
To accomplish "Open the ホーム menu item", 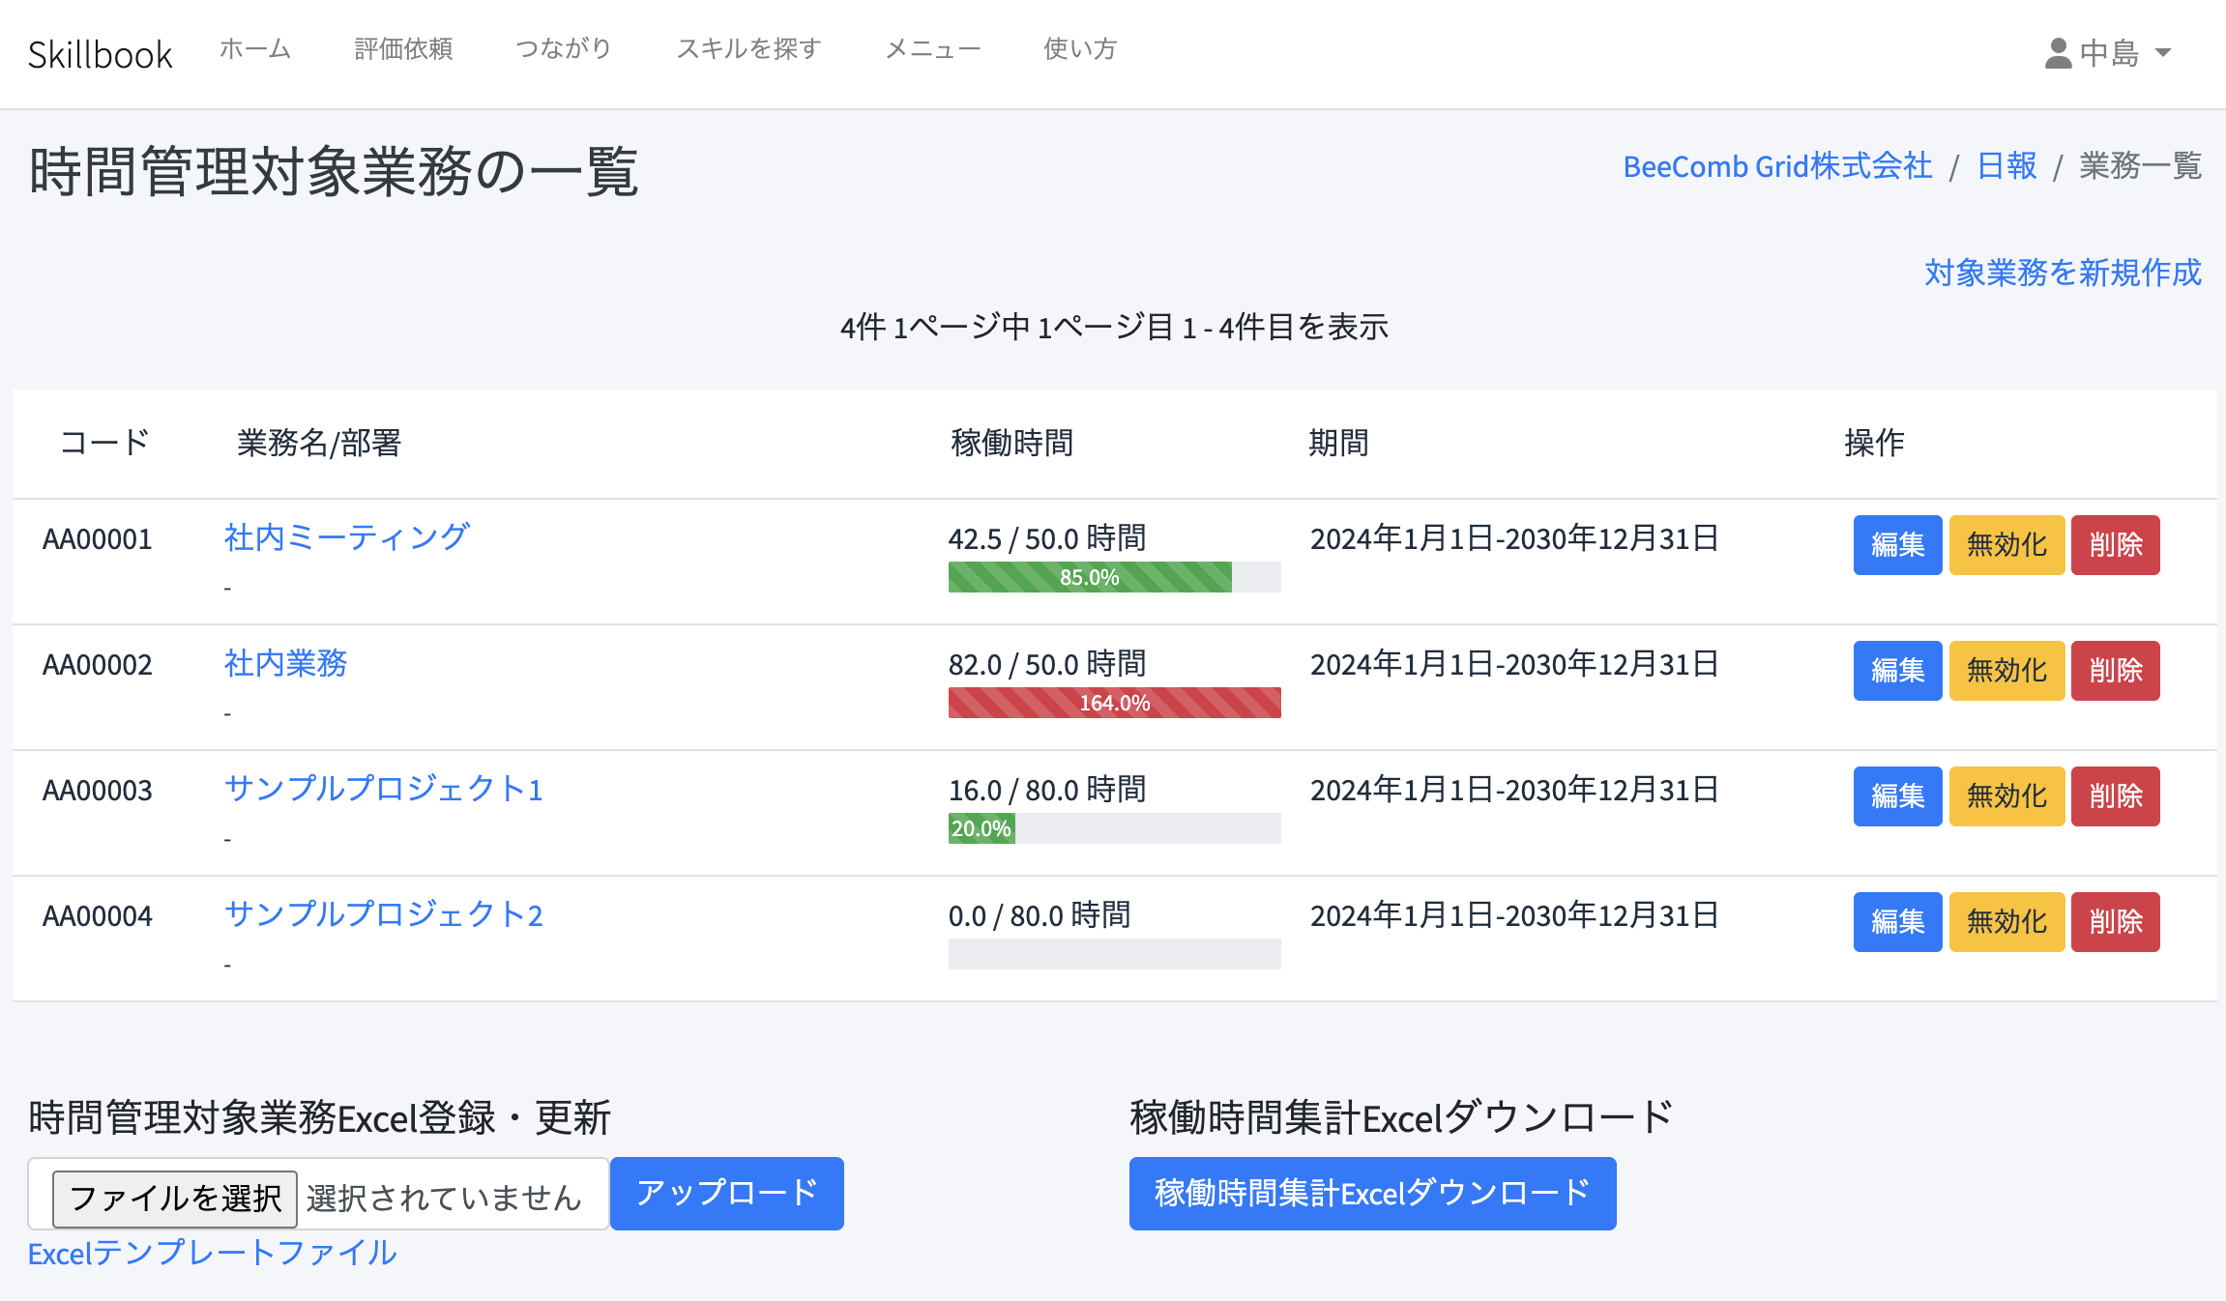I will click(255, 49).
